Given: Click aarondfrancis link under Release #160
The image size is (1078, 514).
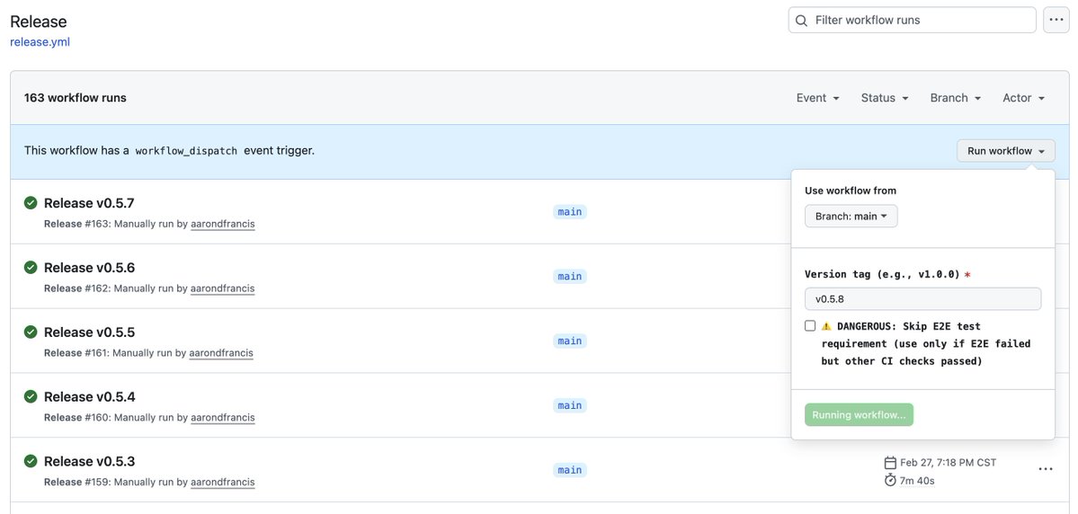Looking at the screenshot, I should 223,418.
